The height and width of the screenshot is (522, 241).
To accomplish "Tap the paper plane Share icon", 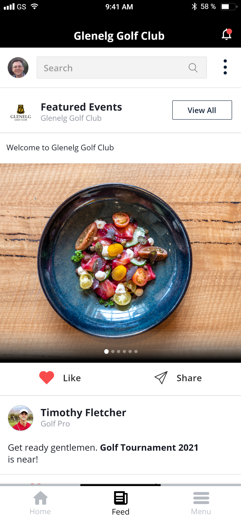I will (161, 378).
